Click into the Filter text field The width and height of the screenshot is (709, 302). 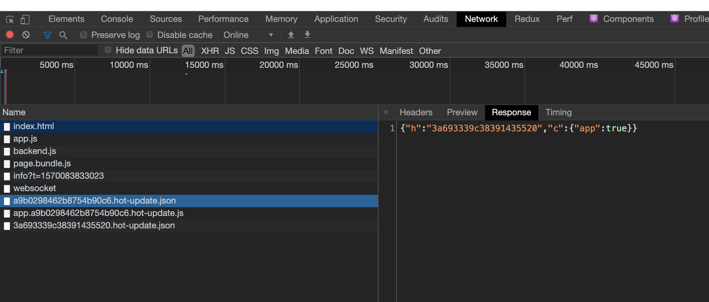[50, 50]
